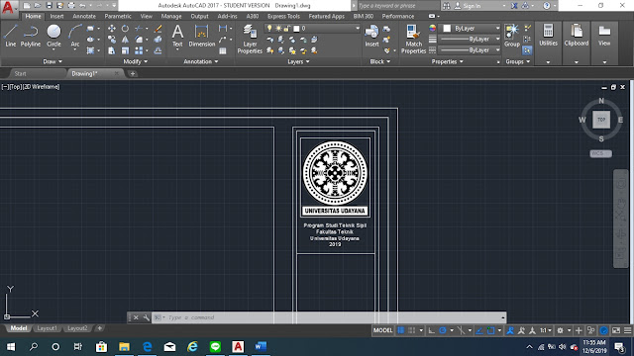Select the Mirror tool

(x=125, y=40)
